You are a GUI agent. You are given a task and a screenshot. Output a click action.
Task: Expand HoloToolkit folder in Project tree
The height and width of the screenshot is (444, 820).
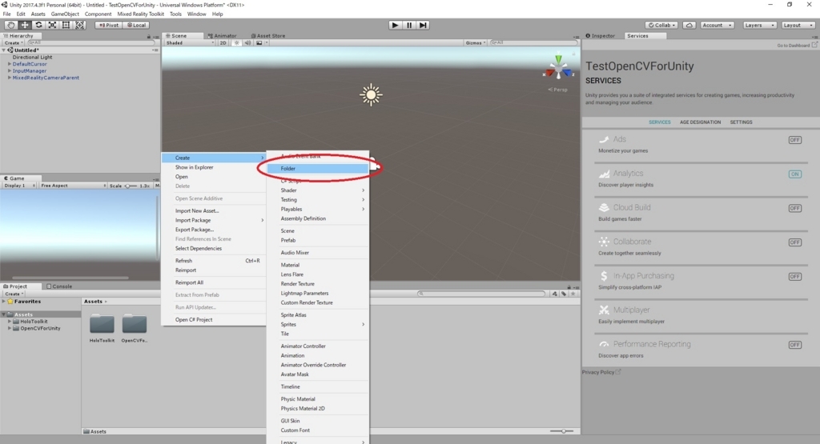[x=10, y=322]
